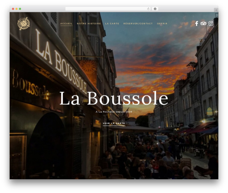Image resolution: width=228 pixels, height=193 pixels.
Task: Select Réserver/Contact in the navigation
Action: point(138,24)
